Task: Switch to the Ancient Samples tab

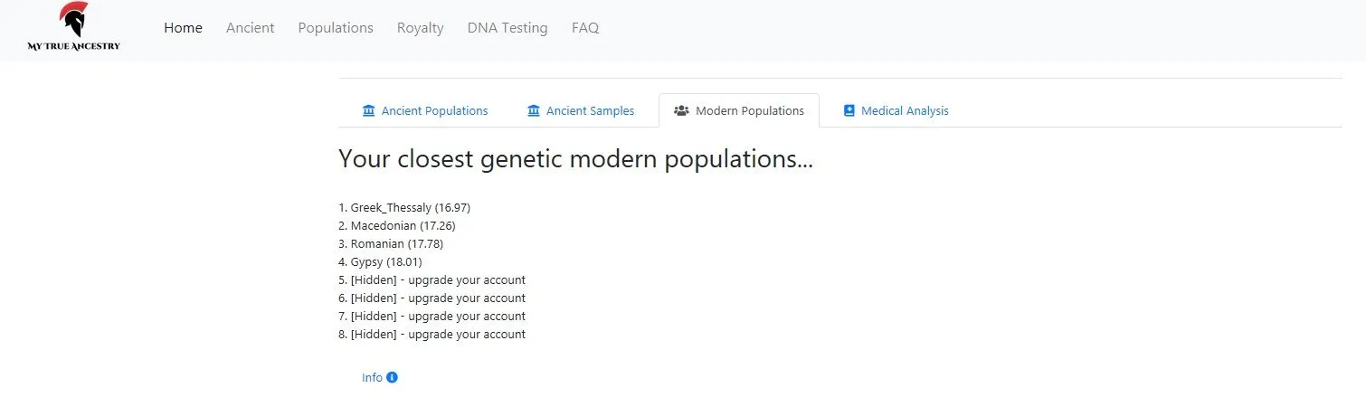Action: click(x=590, y=111)
